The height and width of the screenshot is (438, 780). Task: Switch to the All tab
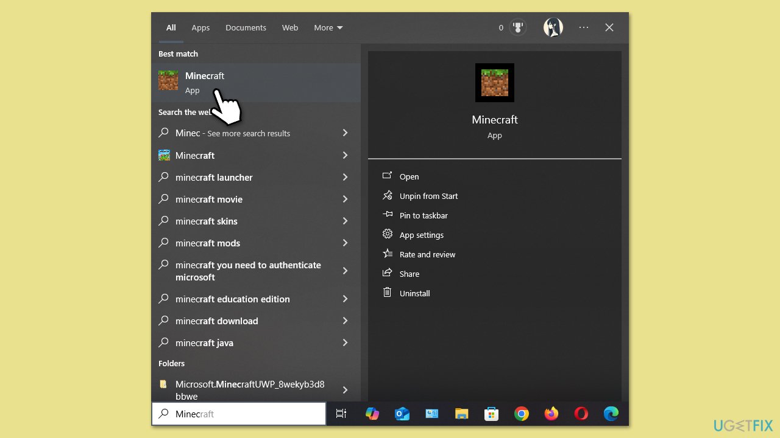coord(171,28)
